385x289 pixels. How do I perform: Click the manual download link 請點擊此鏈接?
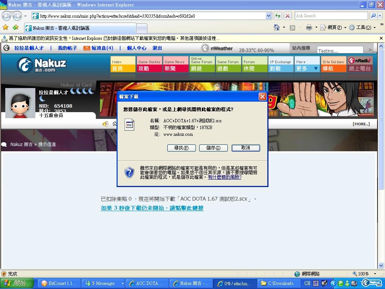point(152,208)
